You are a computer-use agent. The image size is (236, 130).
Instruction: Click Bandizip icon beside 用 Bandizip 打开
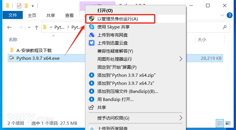coord(92,99)
